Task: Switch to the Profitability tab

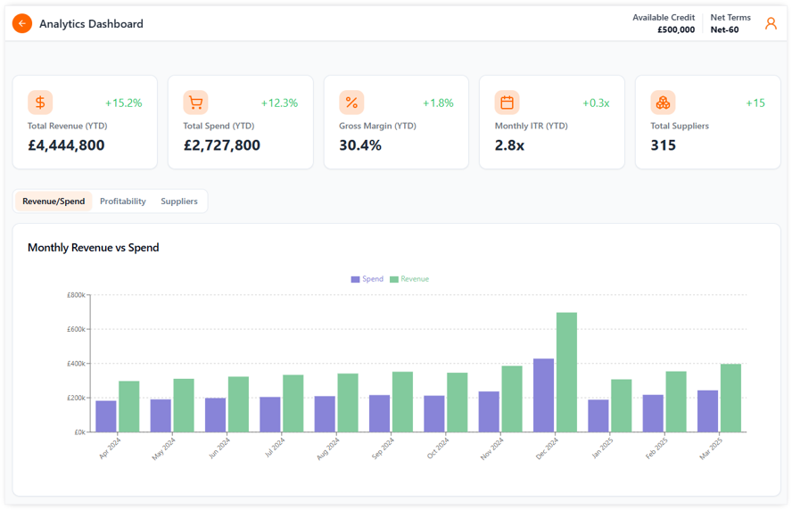Action: [x=123, y=202]
